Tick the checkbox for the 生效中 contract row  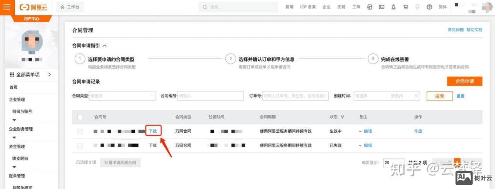coord(80,131)
